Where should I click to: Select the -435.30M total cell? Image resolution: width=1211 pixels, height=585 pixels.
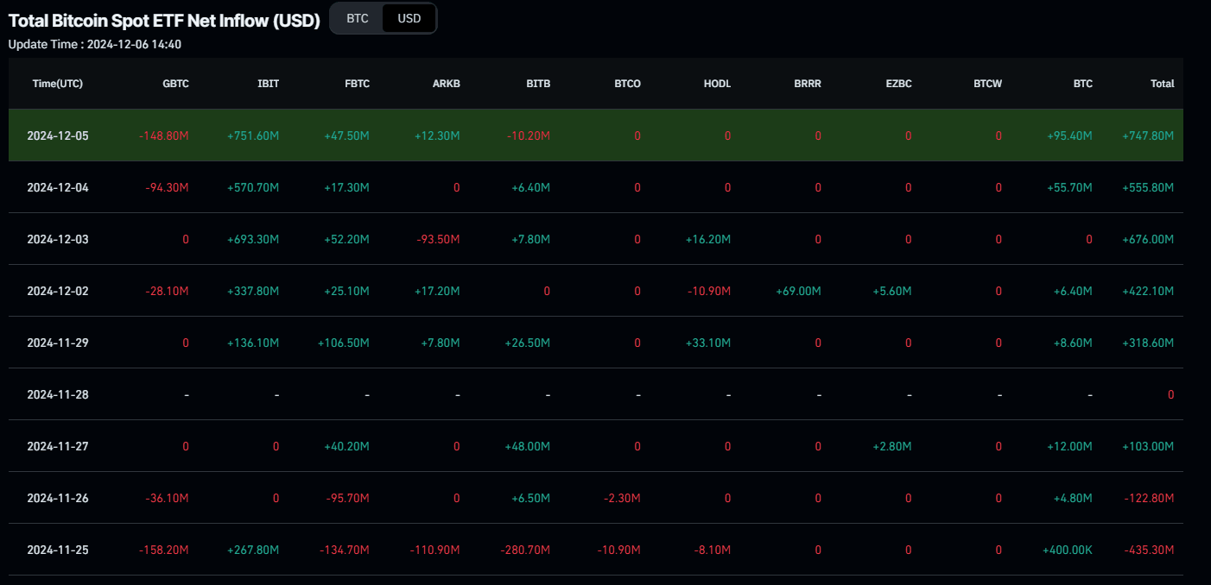1150,550
